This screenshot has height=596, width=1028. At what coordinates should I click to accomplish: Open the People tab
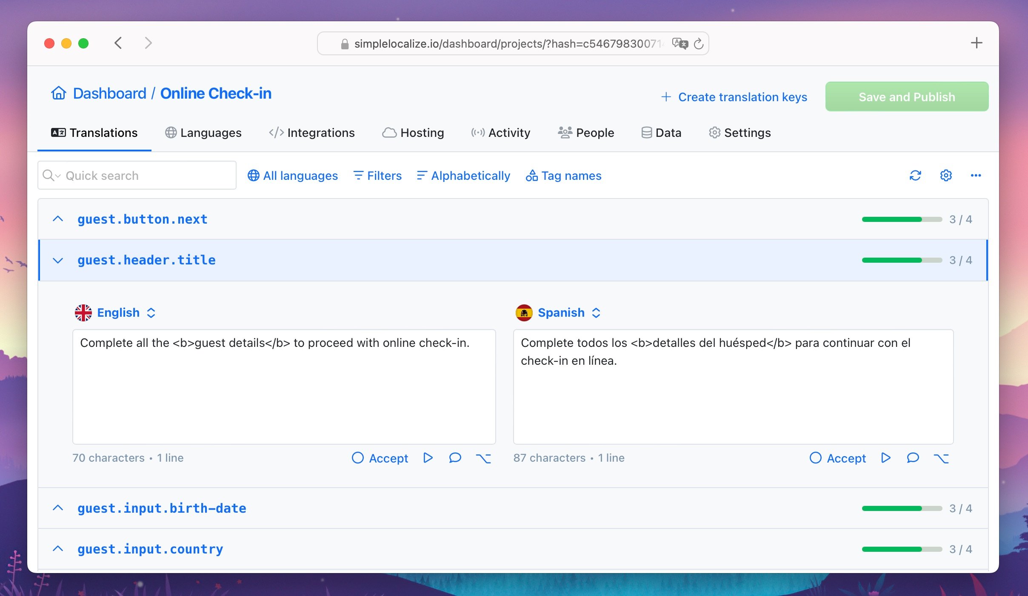coord(586,133)
